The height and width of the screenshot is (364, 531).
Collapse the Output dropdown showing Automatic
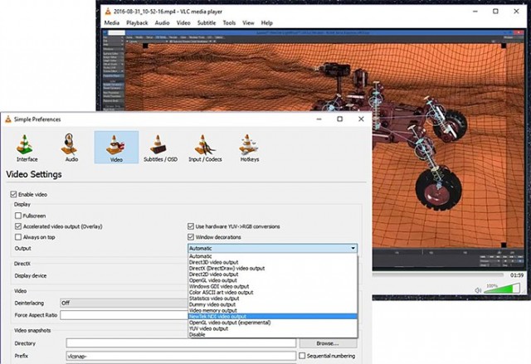pos(272,248)
